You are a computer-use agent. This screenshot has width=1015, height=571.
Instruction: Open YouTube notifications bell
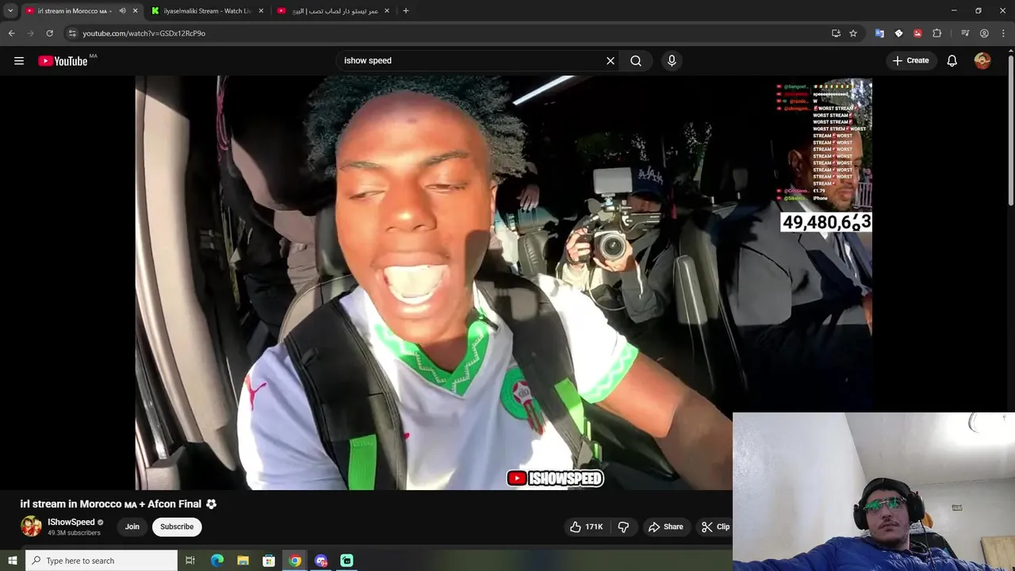[x=952, y=60]
